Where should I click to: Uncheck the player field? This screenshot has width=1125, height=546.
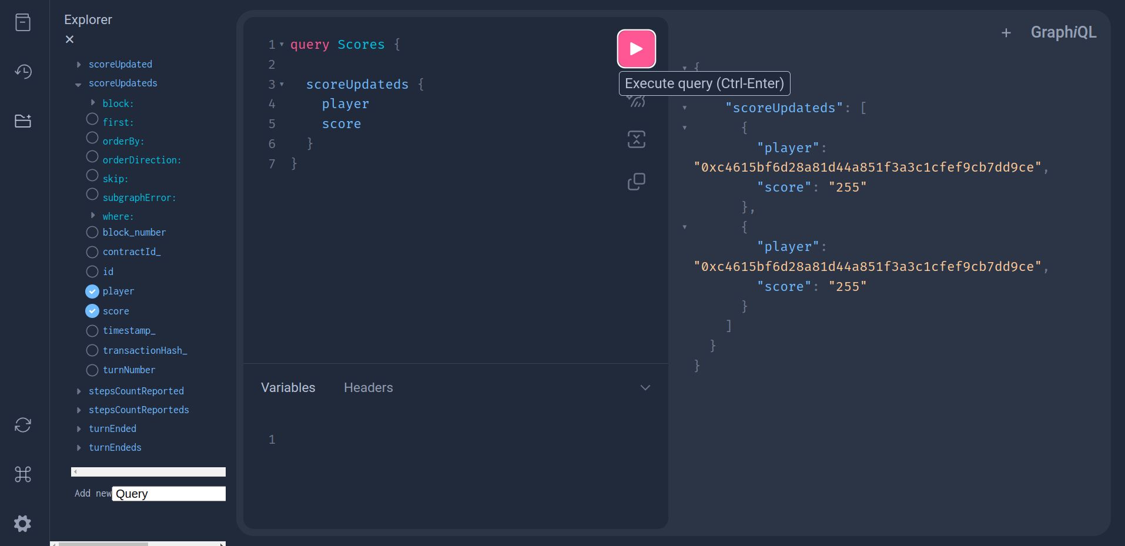92,292
